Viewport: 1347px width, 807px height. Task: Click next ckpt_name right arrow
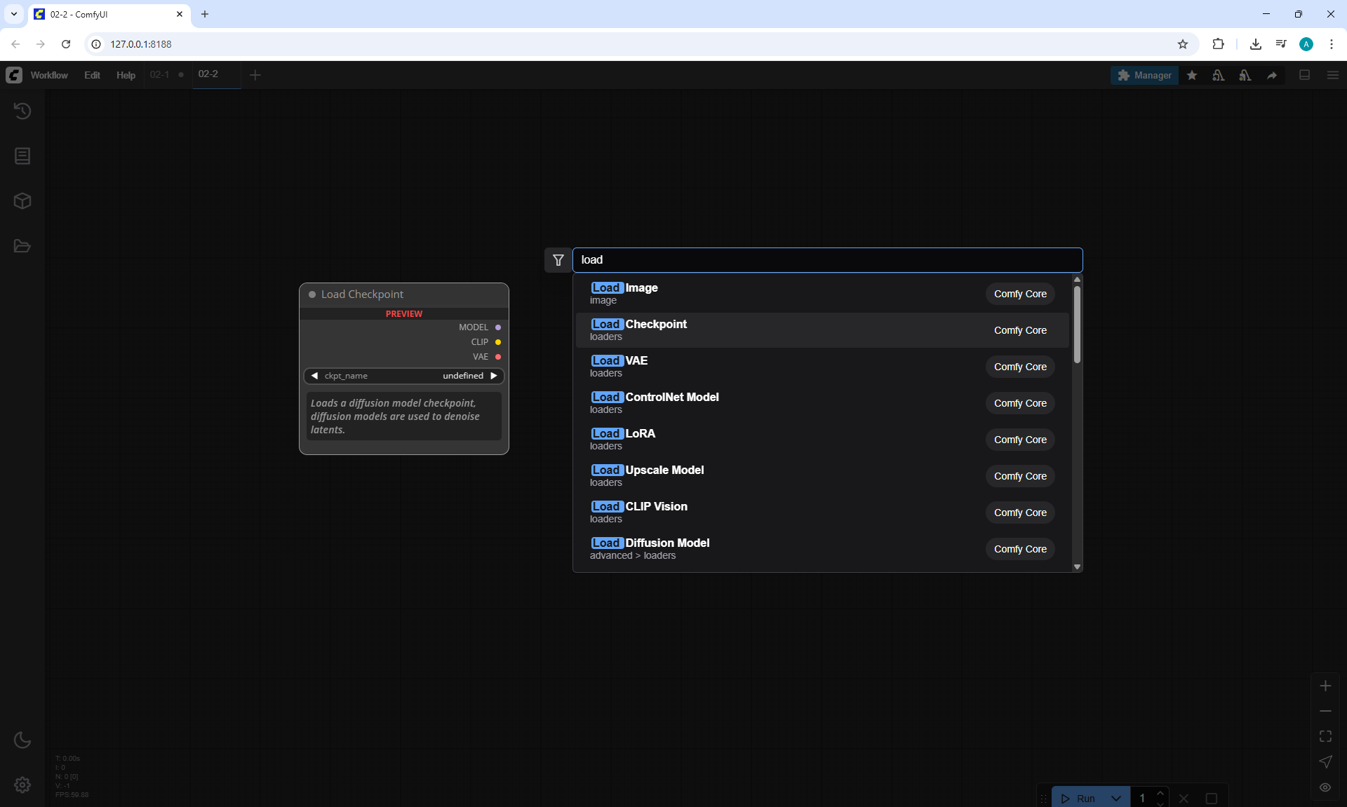[494, 376]
